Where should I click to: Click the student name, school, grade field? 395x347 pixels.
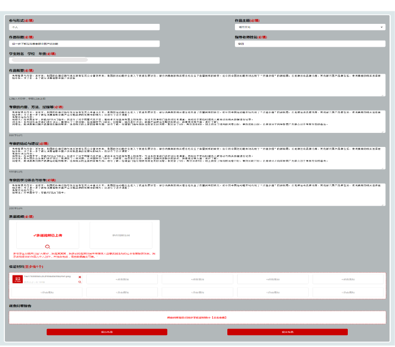point(84,60)
